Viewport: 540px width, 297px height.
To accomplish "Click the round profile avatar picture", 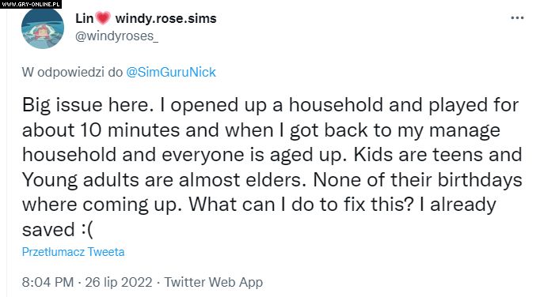I will click(x=43, y=28).
